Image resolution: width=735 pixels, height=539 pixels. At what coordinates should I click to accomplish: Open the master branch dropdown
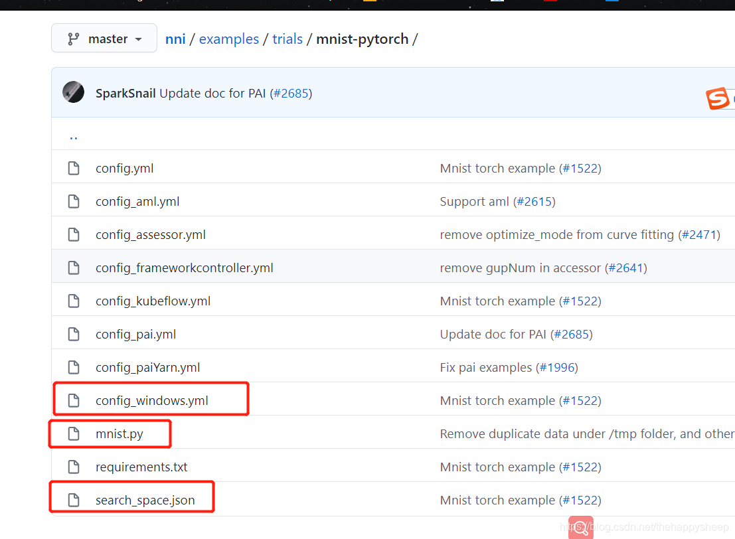[x=104, y=38]
